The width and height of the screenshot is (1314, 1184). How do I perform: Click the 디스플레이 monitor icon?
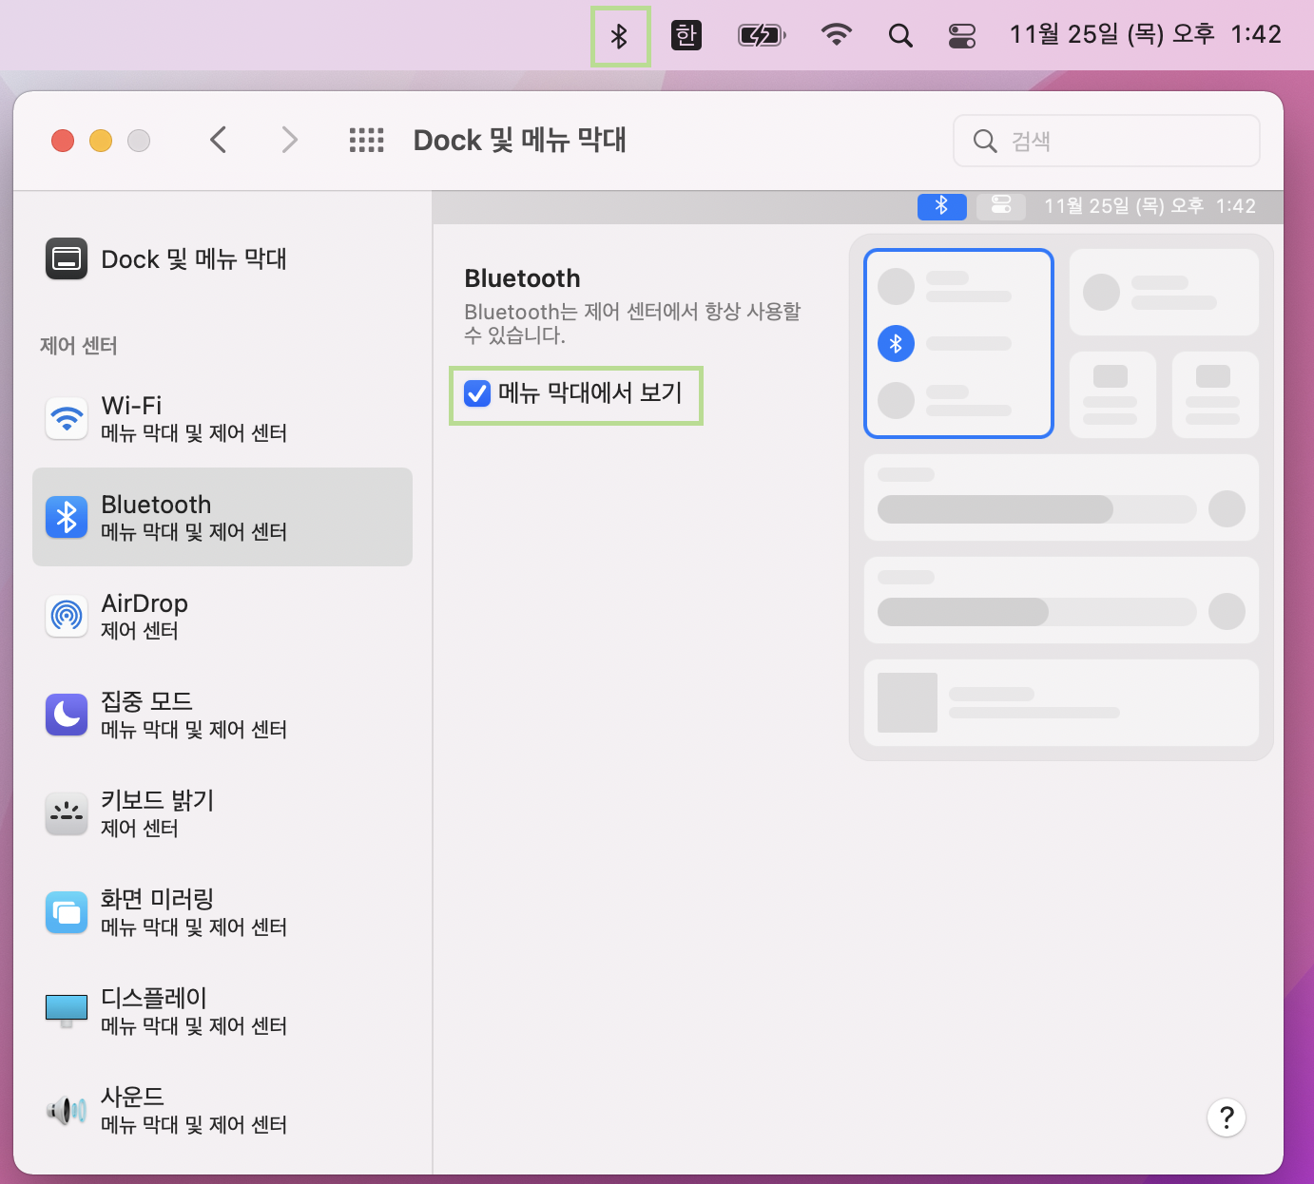click(x=67, y=1011)
